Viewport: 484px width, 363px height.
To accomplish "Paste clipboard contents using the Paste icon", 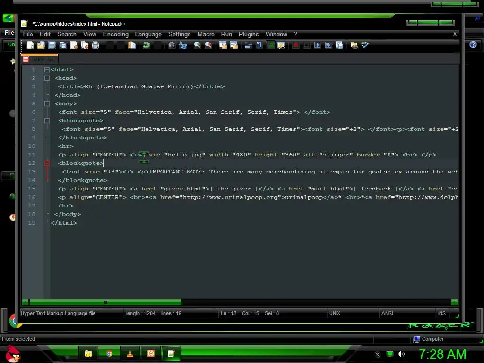I will pyautogui.click(x=132, y=45).
